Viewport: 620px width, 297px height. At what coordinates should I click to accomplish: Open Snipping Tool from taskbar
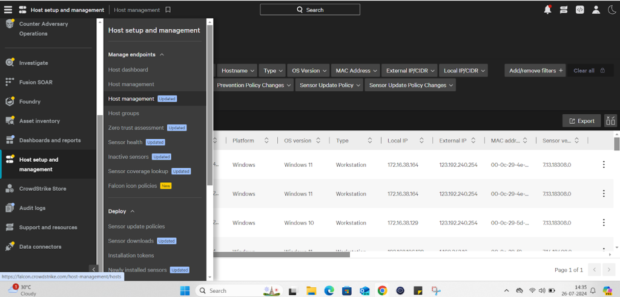point(436,291)
